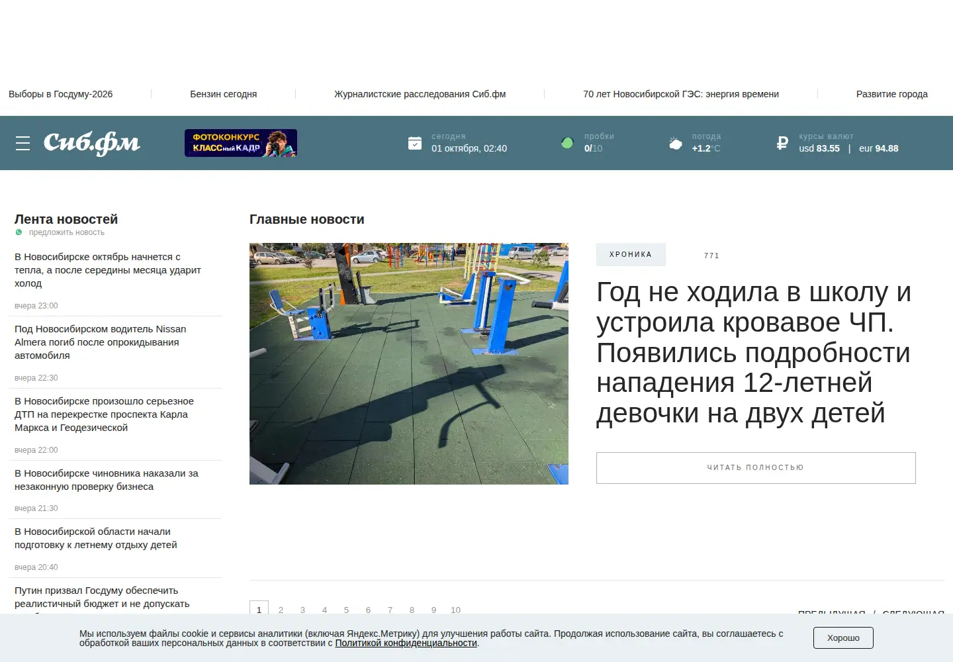Open news about чиновника наказали
The width and height of the screenshot is (953, 662).
[x=107, y=480]
